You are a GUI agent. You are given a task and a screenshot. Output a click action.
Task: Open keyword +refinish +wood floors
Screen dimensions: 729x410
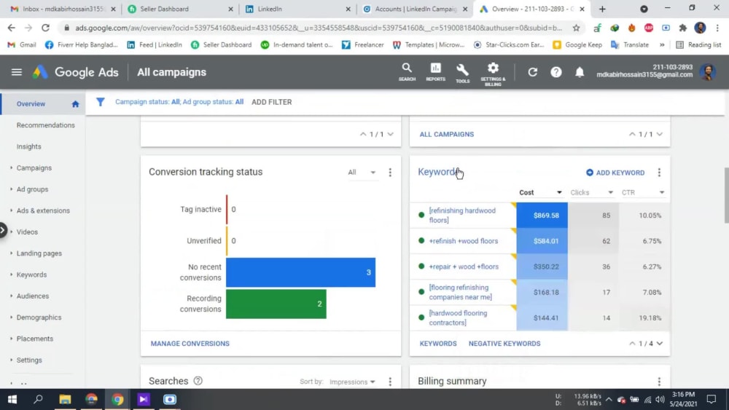coord(463,241)
